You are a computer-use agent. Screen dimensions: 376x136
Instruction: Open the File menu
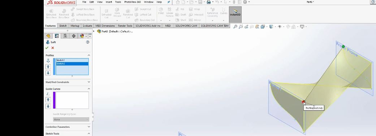coord(84,2)
